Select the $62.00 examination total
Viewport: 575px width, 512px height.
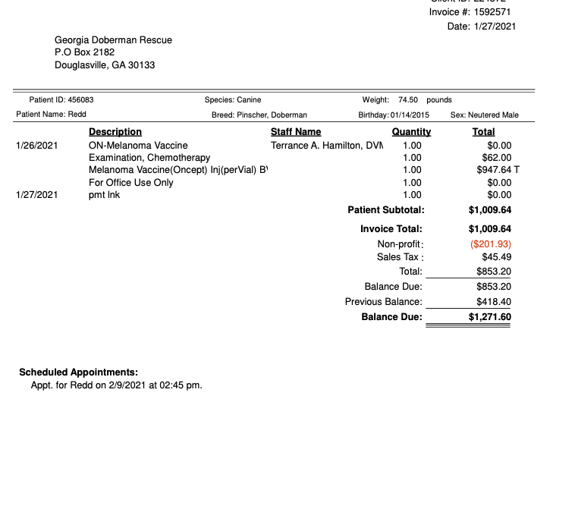[x=497, y=158]
